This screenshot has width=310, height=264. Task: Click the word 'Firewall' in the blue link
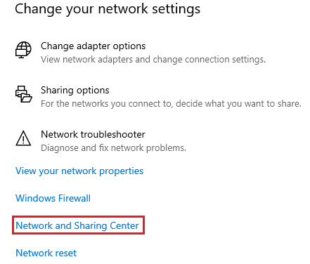[75, 198]
